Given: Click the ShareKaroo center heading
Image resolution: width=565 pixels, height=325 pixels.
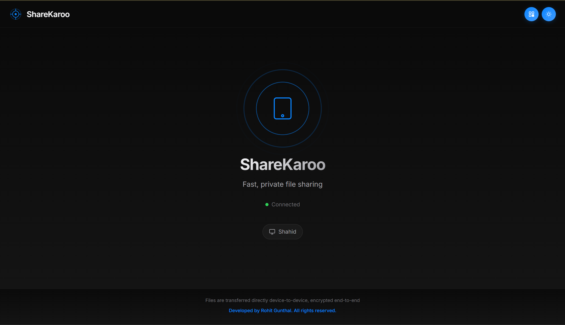Looking at the screenshot, I should pos(282,164).
